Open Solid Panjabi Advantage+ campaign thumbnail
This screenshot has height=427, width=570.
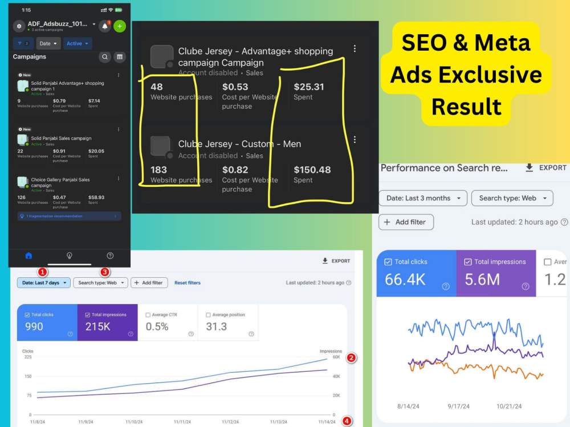point(23,86)
